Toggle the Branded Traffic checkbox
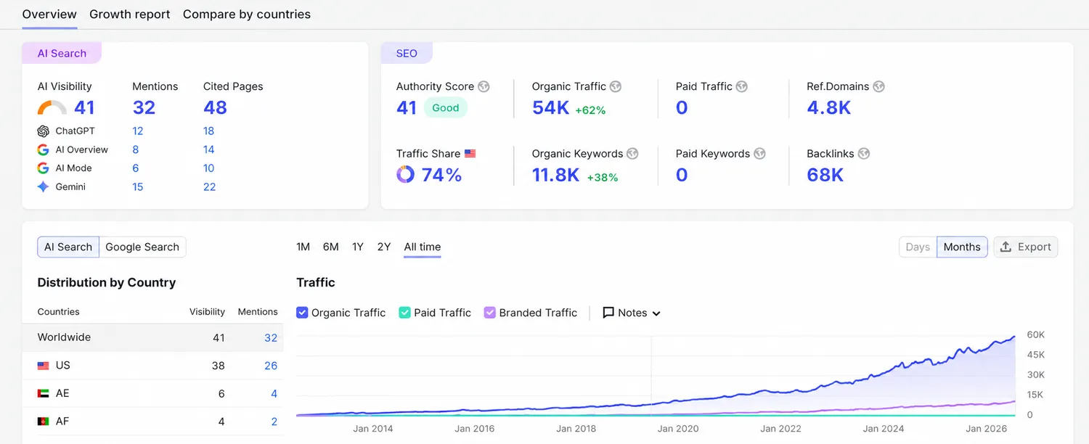The image size is (1089, 444). [x=490, y=313]
